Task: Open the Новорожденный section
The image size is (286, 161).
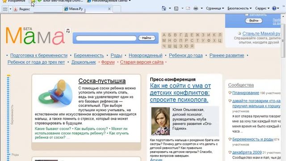Action: [146, 55]
